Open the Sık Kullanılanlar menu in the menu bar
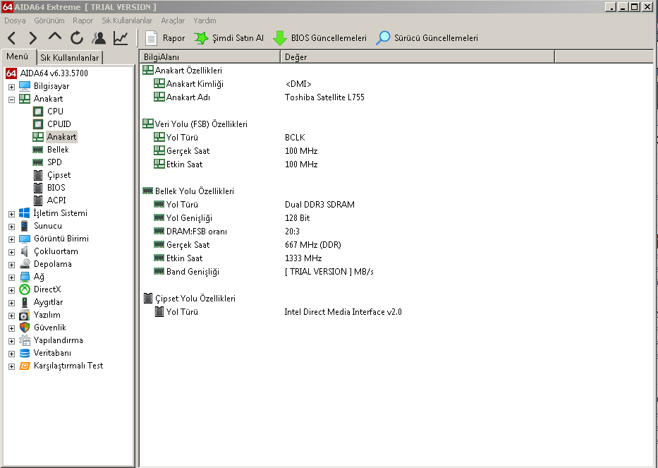Image resolution: width=658 pixels, height=468 pixels. (x=127, y=20)
